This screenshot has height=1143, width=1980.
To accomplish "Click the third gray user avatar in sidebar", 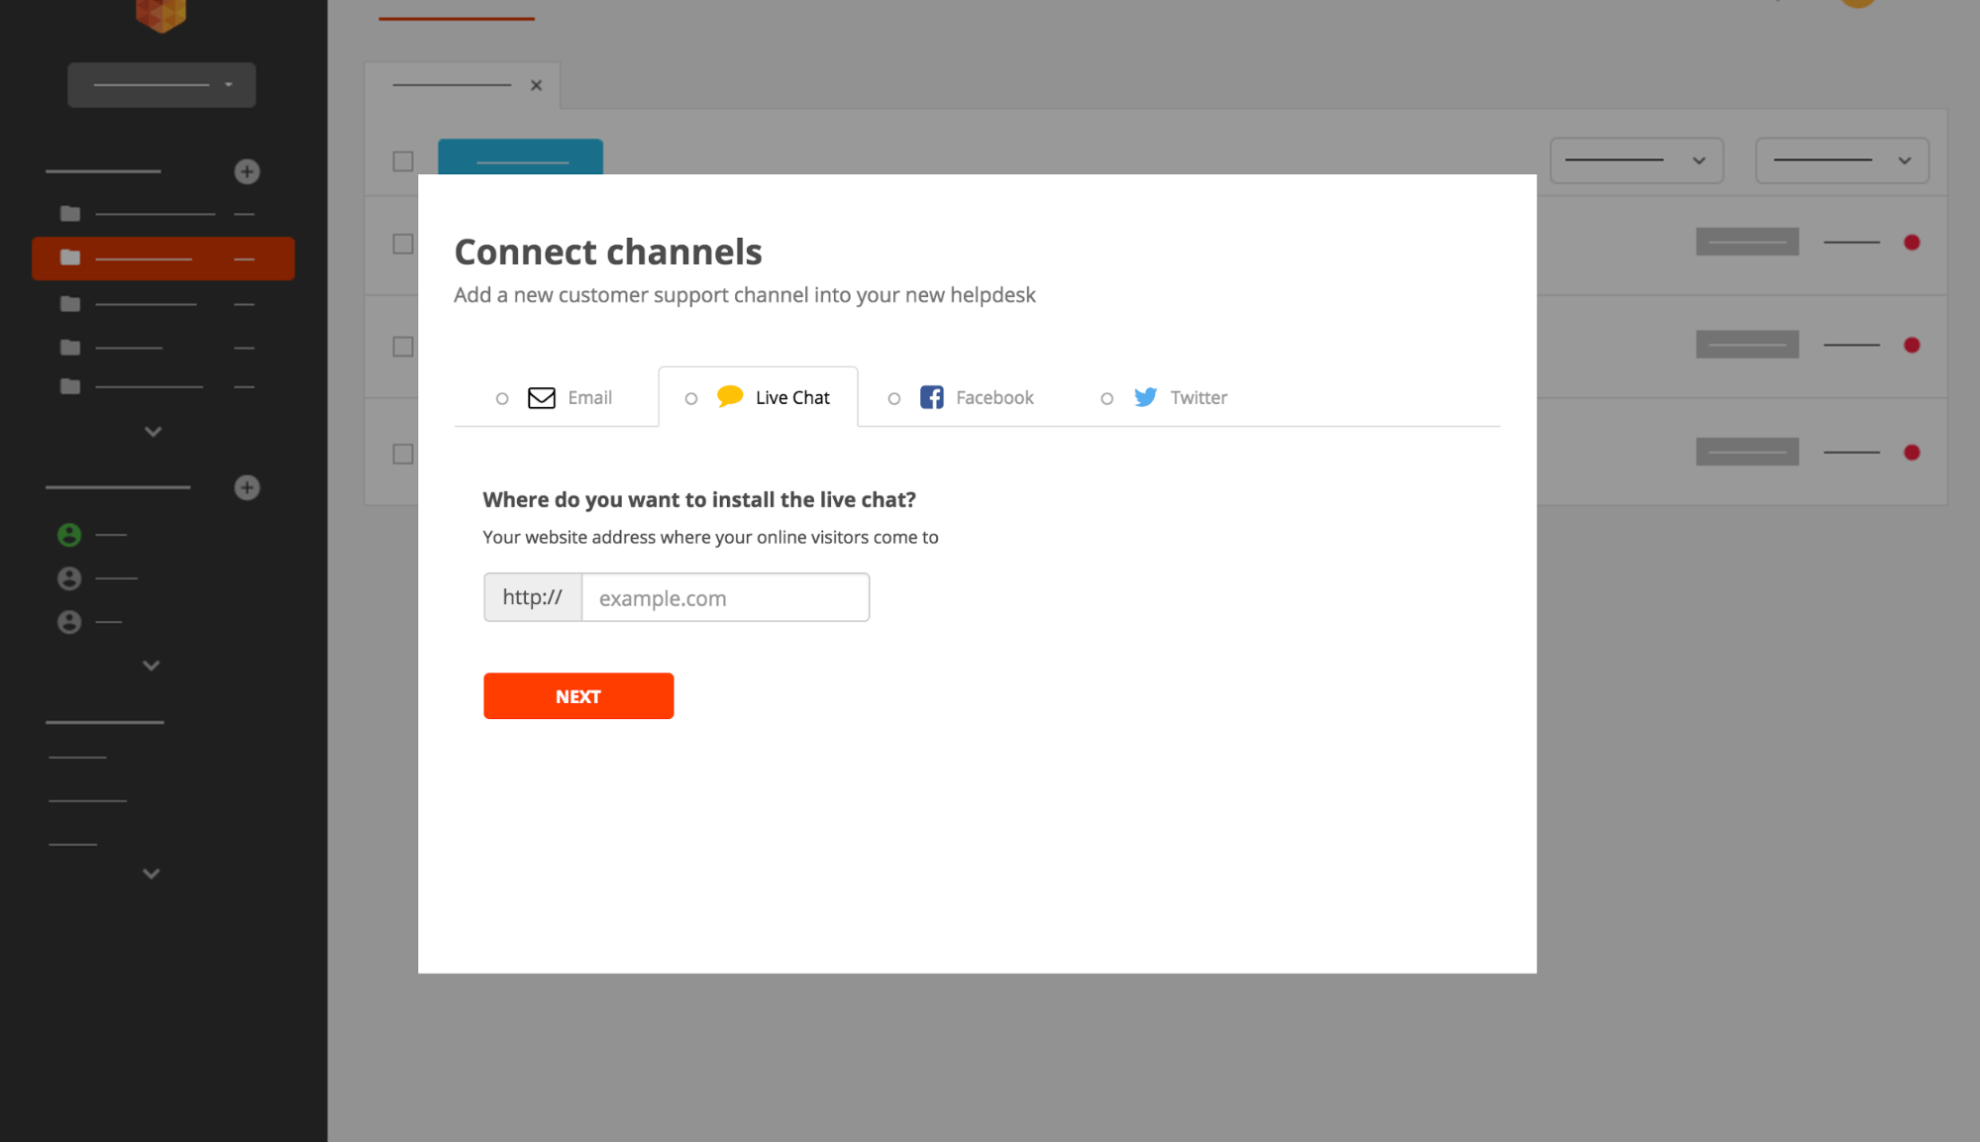I will [x=69, y=622].
